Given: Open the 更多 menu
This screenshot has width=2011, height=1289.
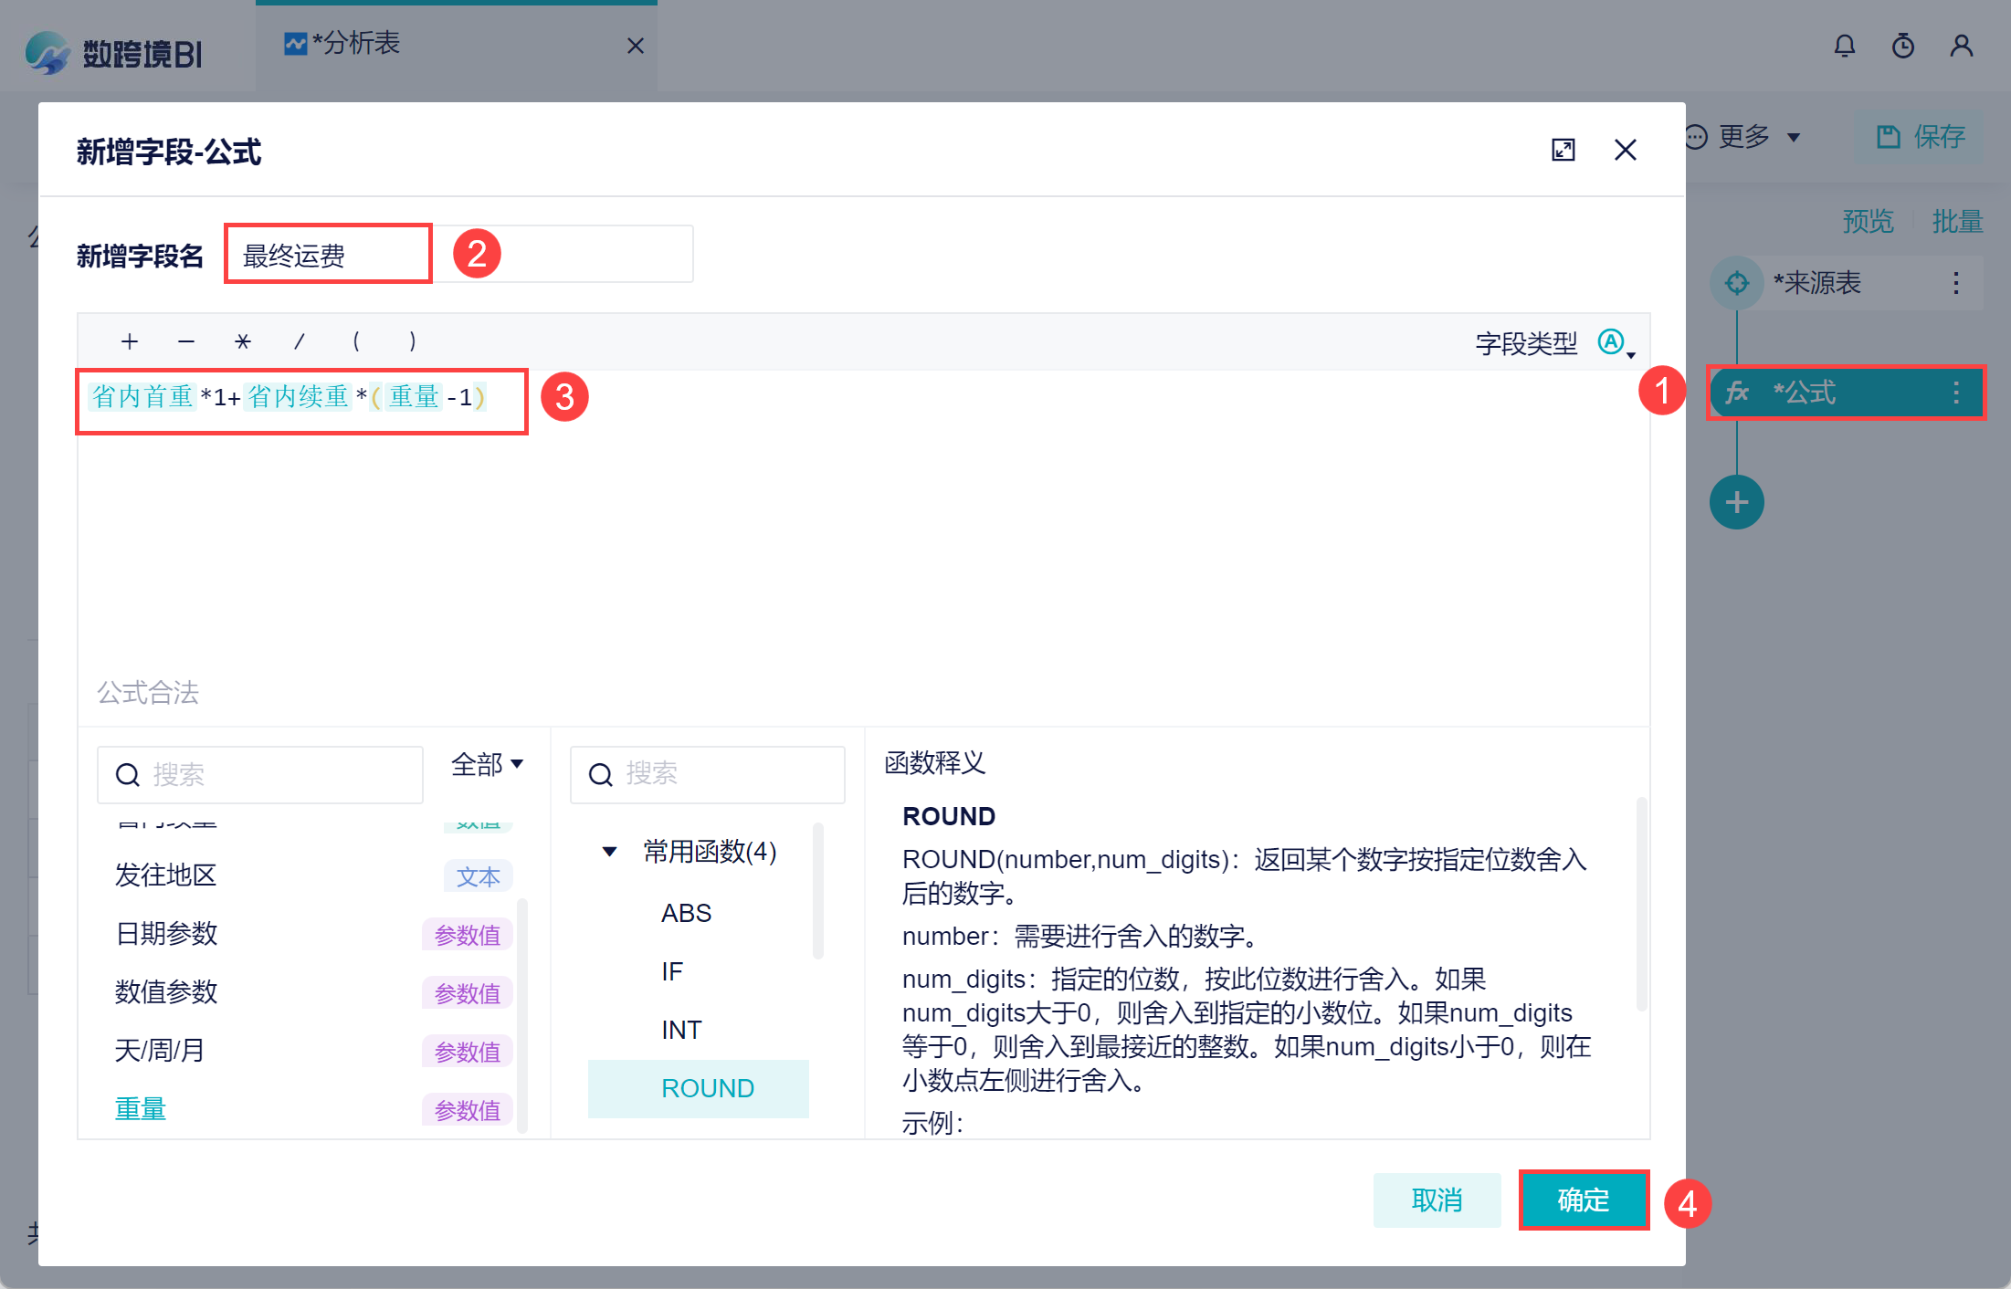Looking at the screenshot, I should [1744, 137].
